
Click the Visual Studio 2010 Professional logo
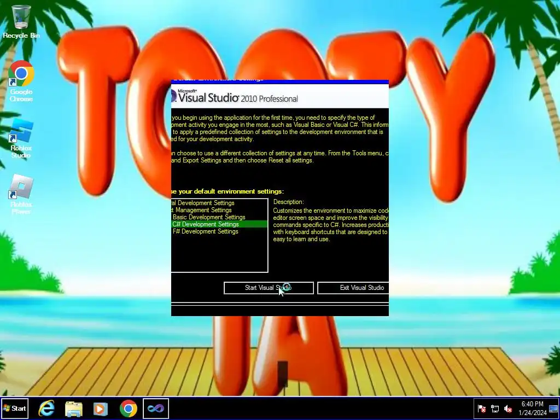coord(235,96)
